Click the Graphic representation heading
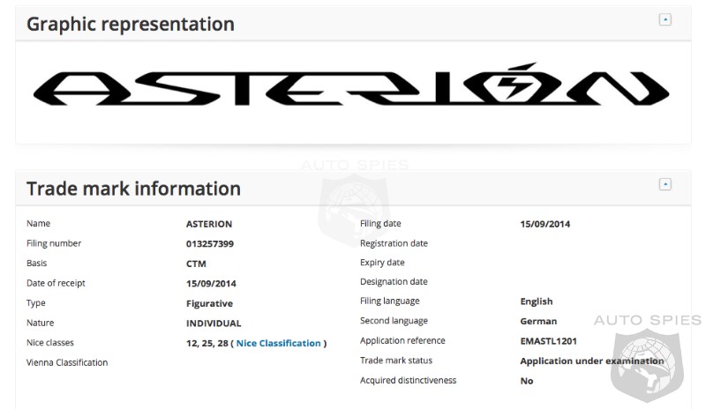706x409 pixels. 131,24
